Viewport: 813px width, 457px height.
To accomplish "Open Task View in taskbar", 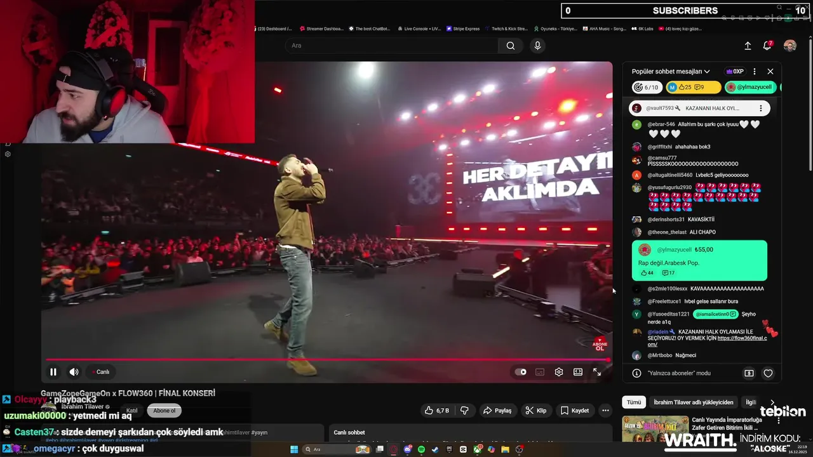I will [x=380, y=449].
